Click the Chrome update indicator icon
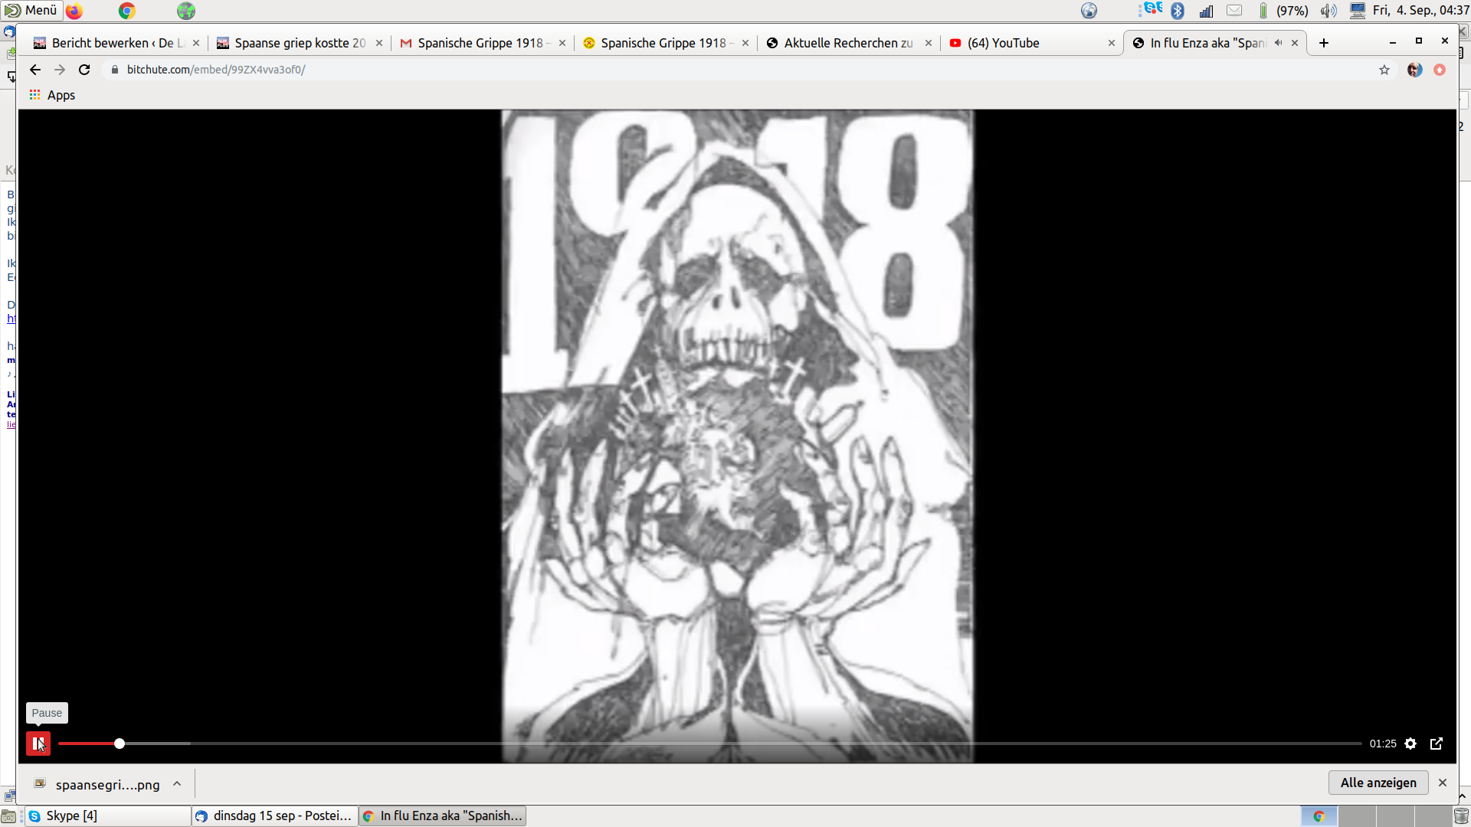 point(1440,70)
